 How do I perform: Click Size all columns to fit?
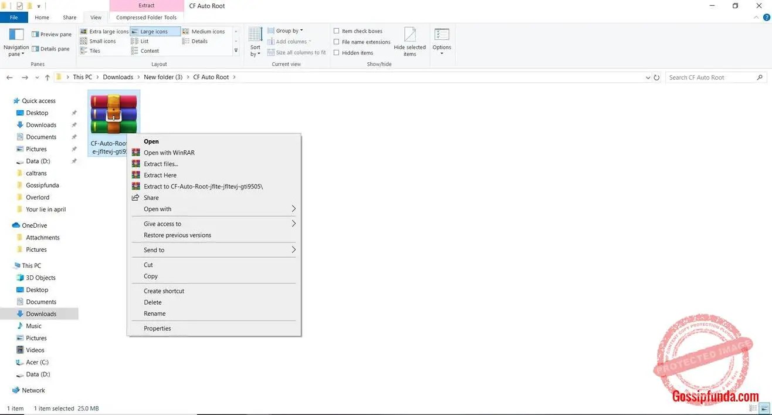[296, 52]
